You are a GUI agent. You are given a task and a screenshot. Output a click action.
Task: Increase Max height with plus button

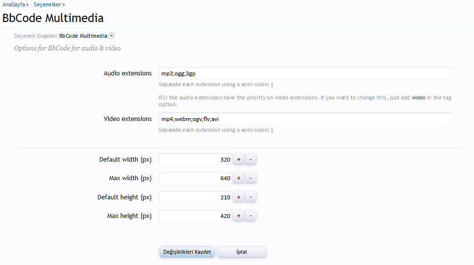click(x=239, y=216)
